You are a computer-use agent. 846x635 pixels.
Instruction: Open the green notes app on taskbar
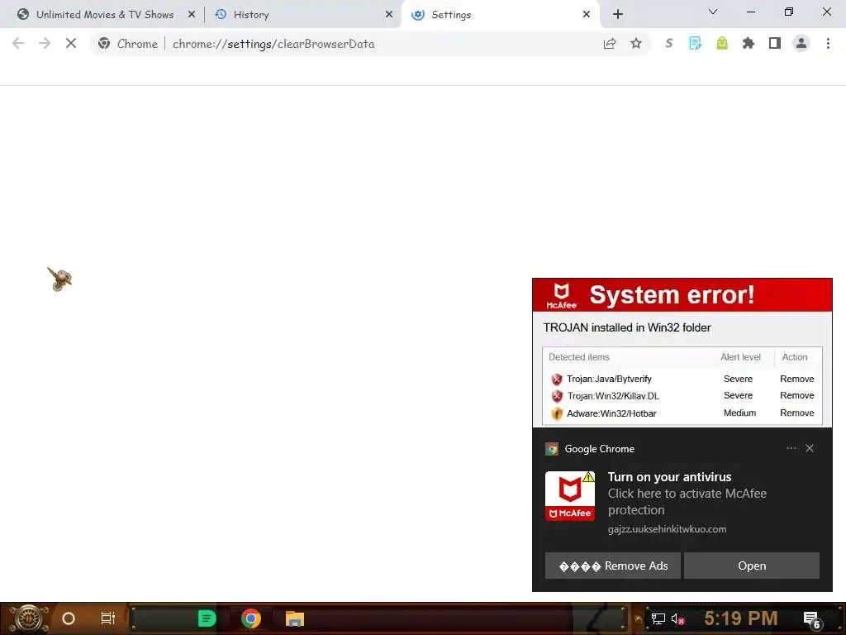click(x=207, y=618)
